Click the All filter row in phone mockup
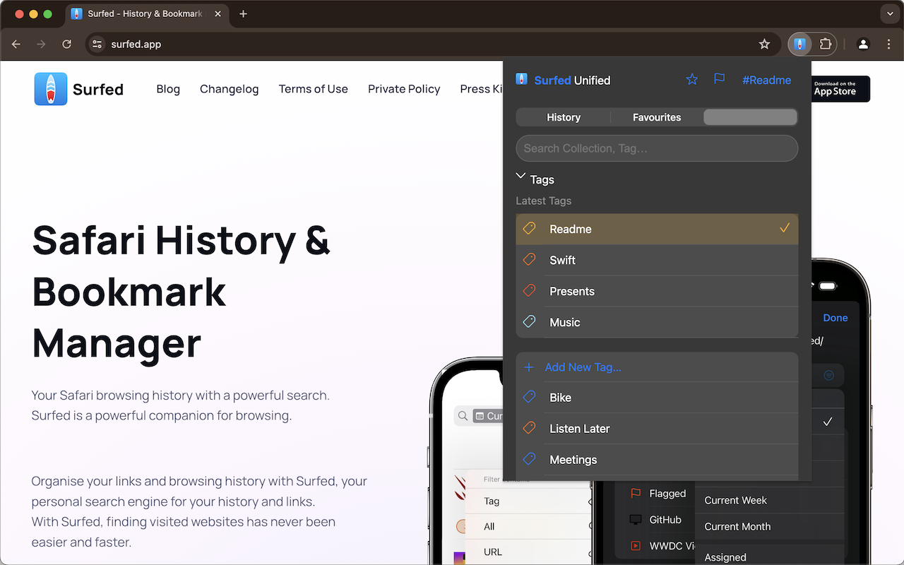904x565 pixels. [529, 526]
